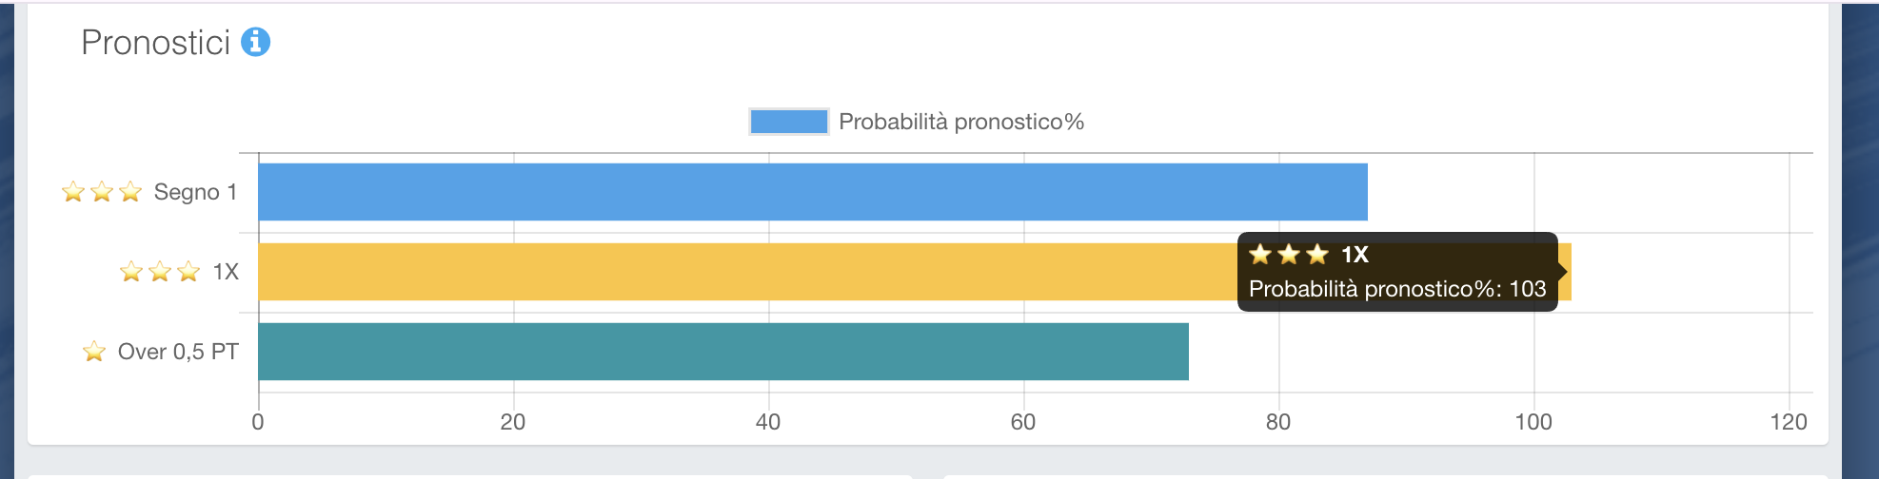The height and width of the screenshot is (479, 1879).
Task: Click the Pronostici heading
Action: click(156, 43)
